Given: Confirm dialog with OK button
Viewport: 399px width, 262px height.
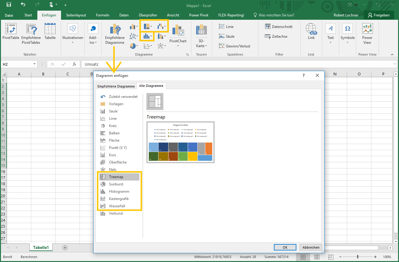Looking at the screenshot, I should pyautogui.click(x=285, y=247).
